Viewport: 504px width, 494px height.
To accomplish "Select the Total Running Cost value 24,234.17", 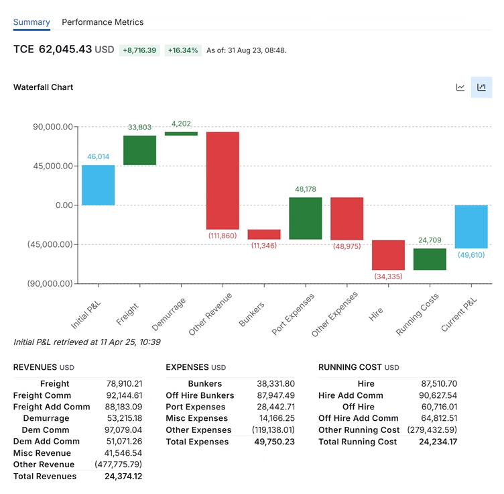I will [429, 442].
